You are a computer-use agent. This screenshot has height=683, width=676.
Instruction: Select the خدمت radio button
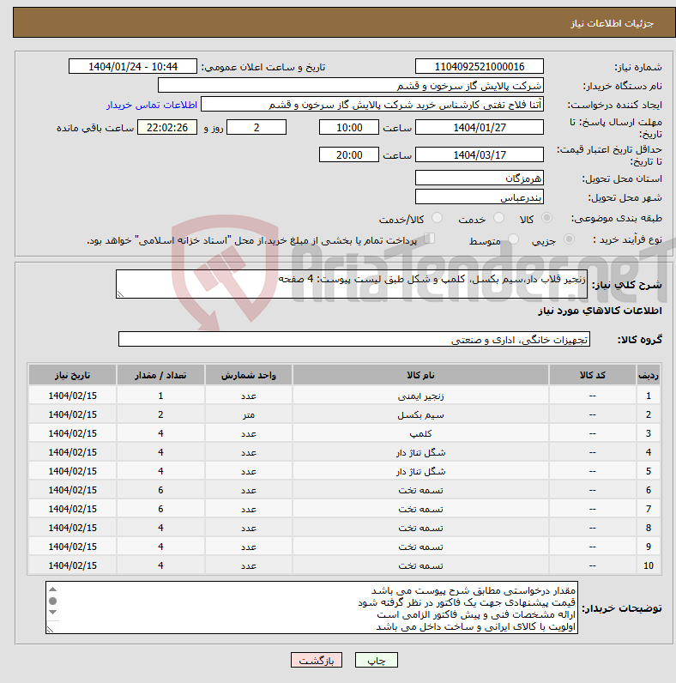click(498, 218)
